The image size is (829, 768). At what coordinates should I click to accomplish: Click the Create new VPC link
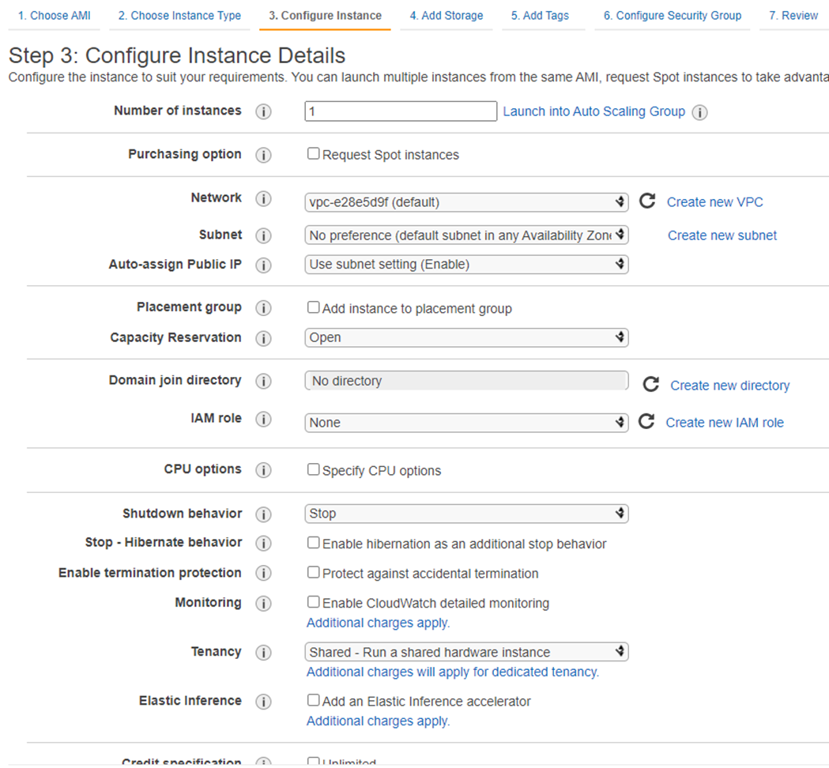(714, 202)
